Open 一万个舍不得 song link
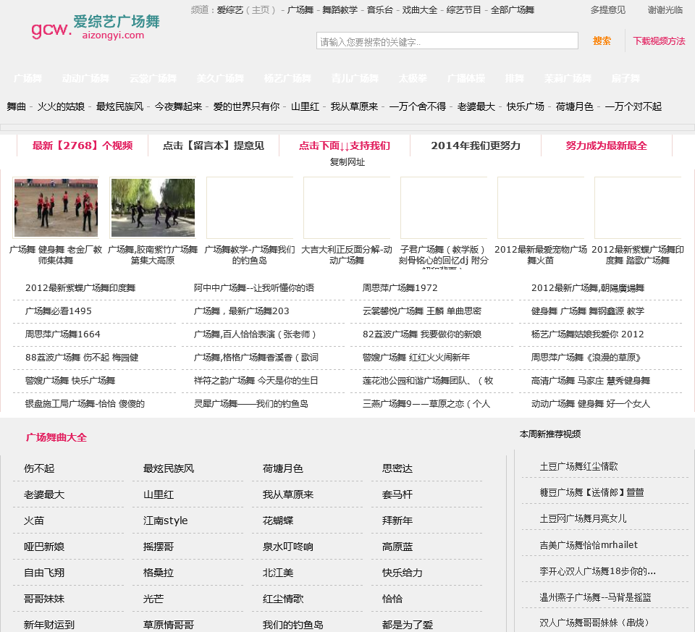The width and height of the screenshot is (695, 632). tap(418, 107)
